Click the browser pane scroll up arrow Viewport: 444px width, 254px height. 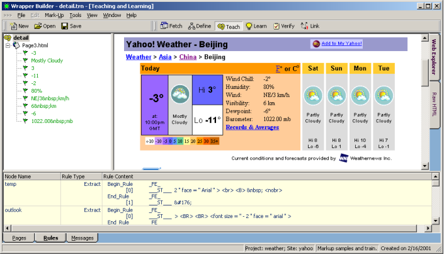424,38
